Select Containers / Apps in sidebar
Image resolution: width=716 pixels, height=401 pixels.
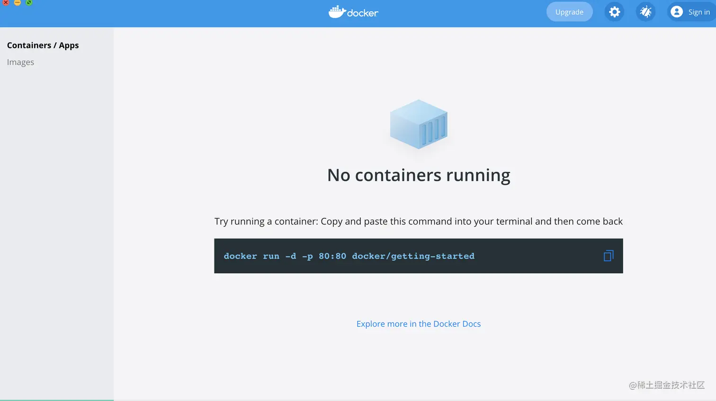click(x=43, y=45)
